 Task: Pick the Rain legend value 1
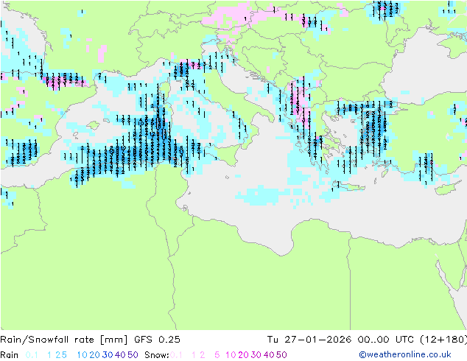49,355
